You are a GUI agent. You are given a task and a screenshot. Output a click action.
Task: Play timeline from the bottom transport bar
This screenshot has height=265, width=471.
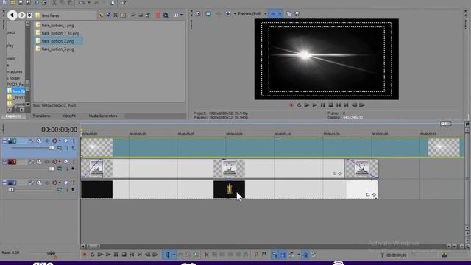click(108, 255)
